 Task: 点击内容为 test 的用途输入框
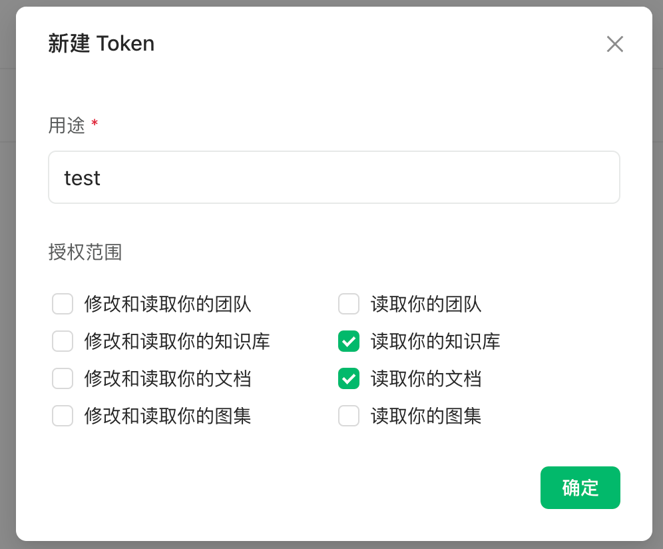point(334,177)
